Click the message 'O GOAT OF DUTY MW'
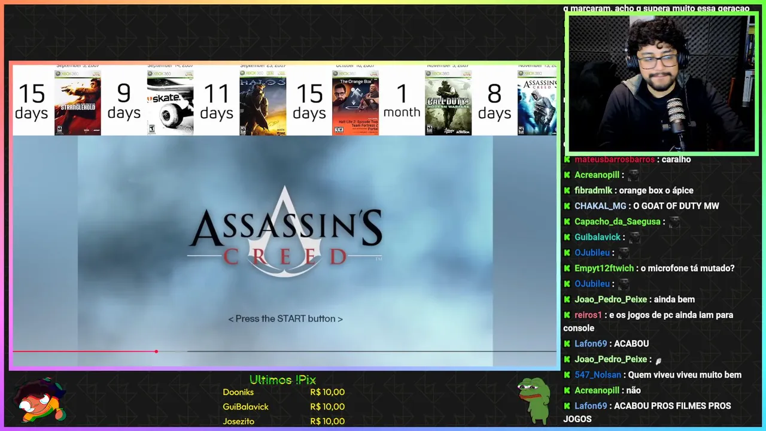This screenshot has width=766, height=431. (676, 207)
